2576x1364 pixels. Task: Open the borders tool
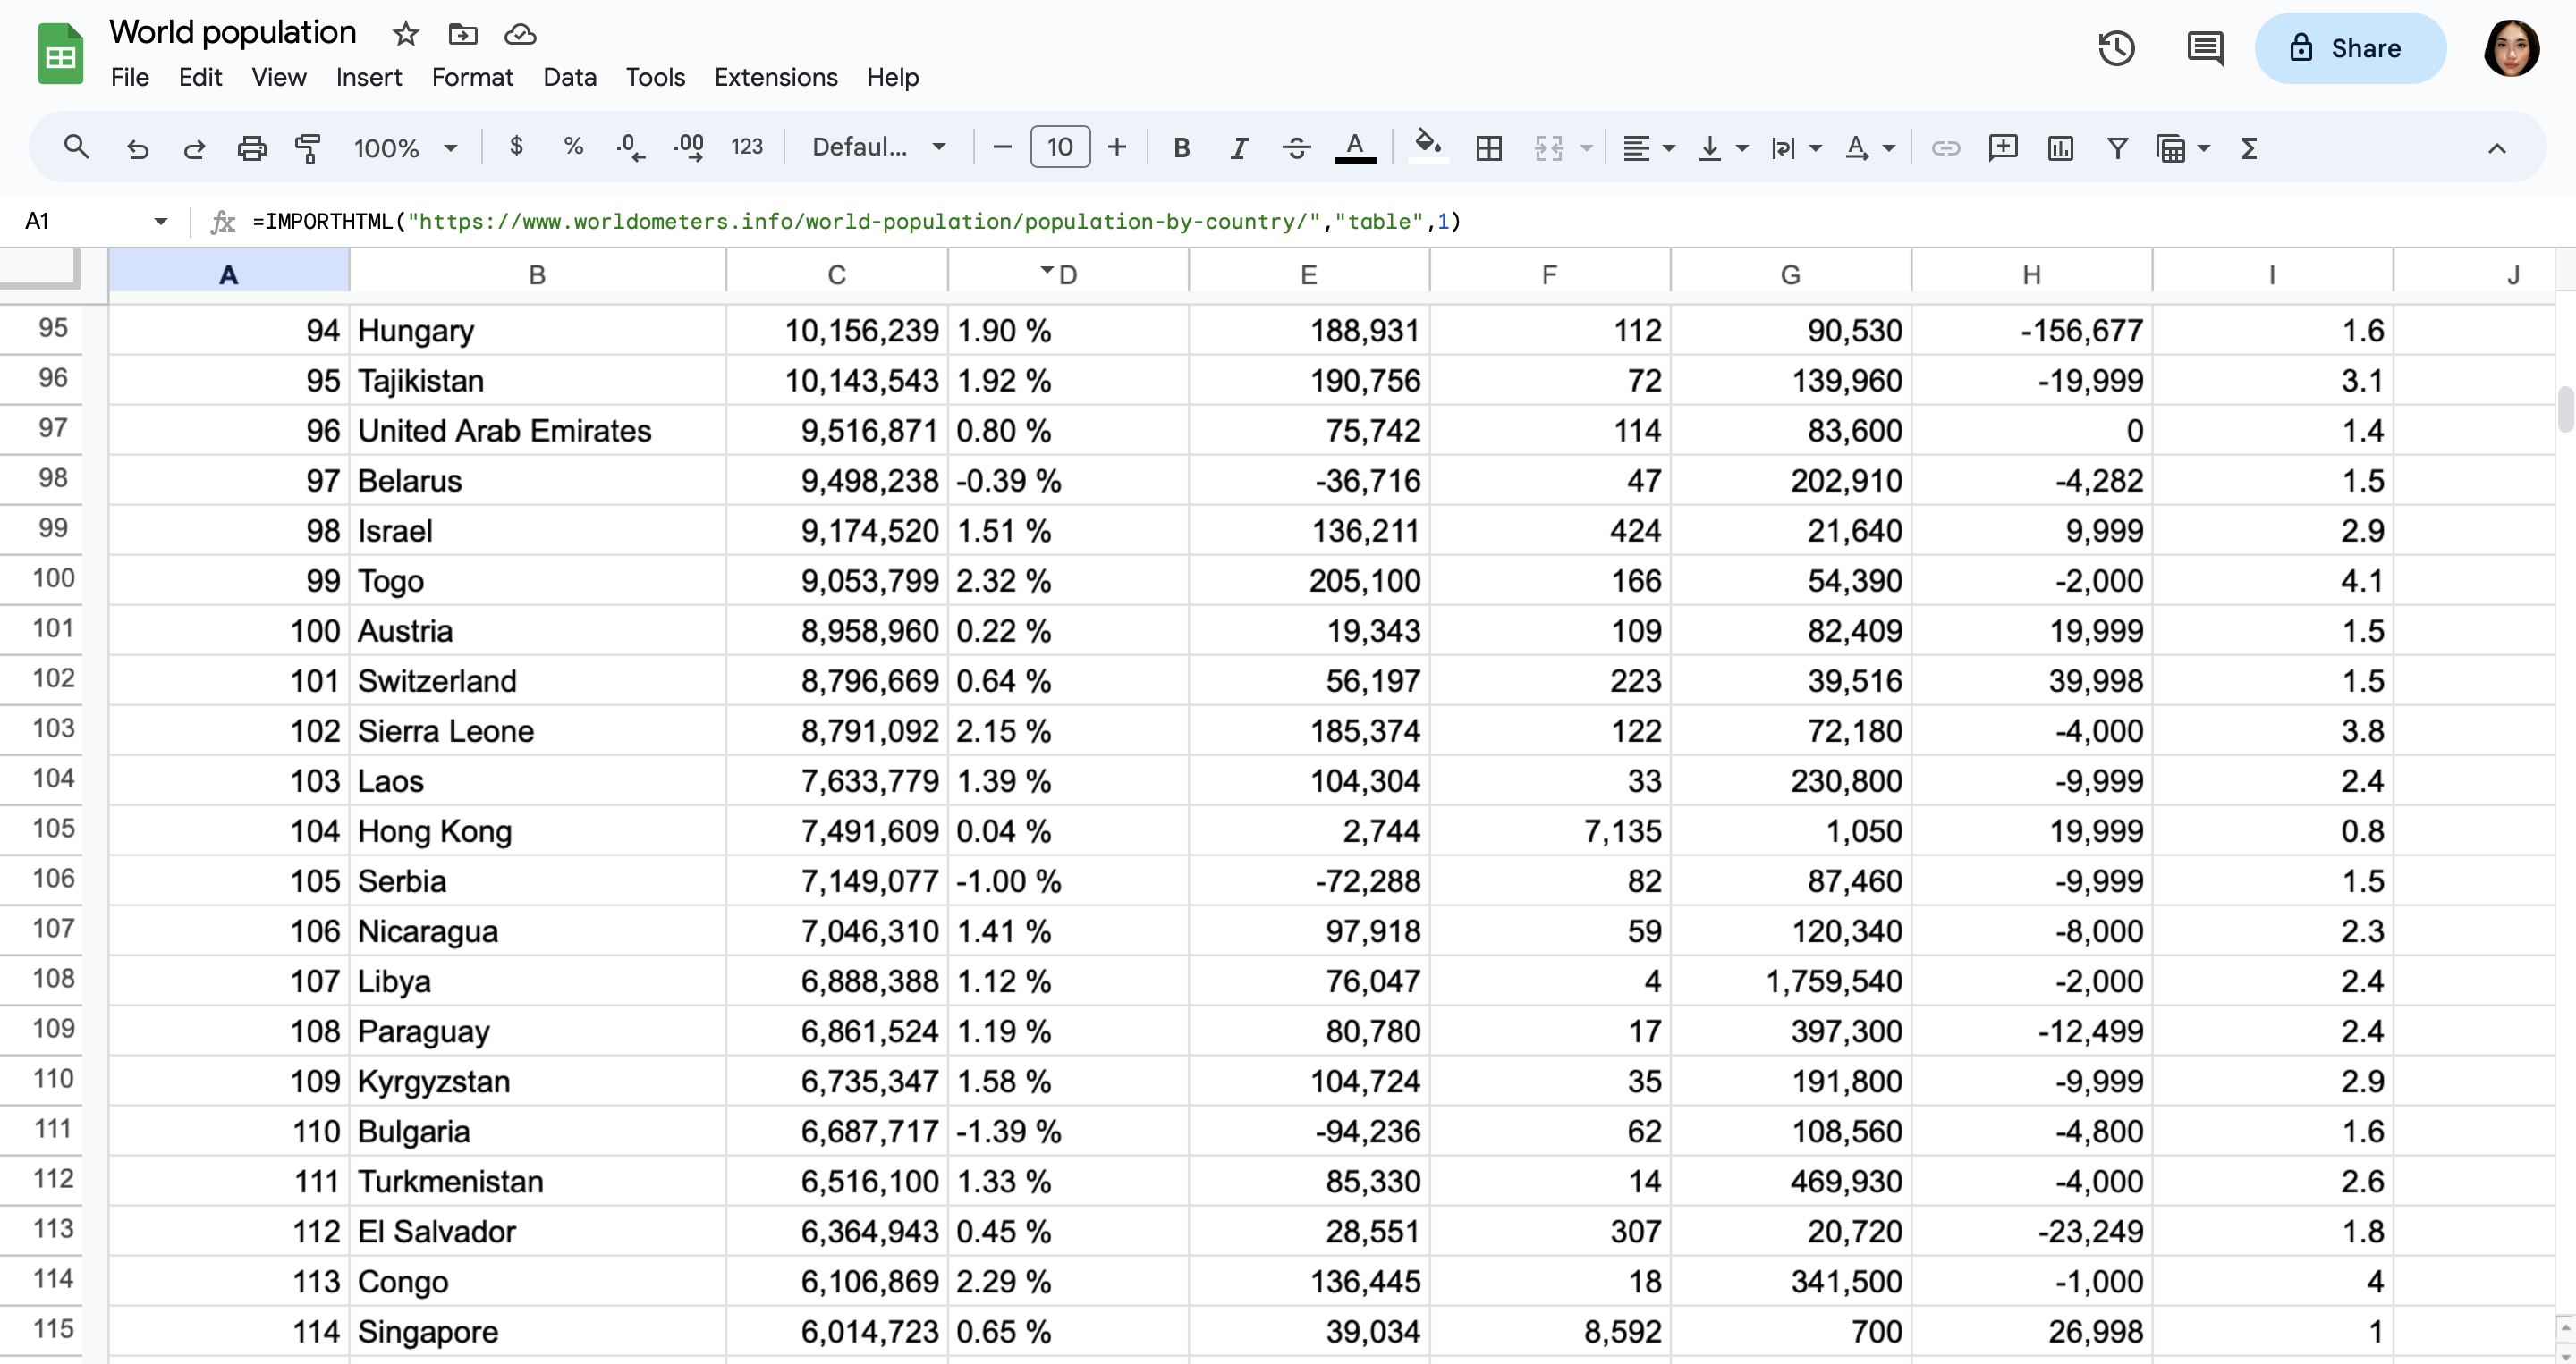[1488, 147]
